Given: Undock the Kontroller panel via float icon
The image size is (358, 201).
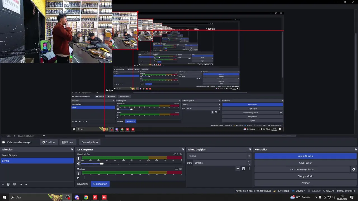Looking at the screenshot, I should [356, 150].
